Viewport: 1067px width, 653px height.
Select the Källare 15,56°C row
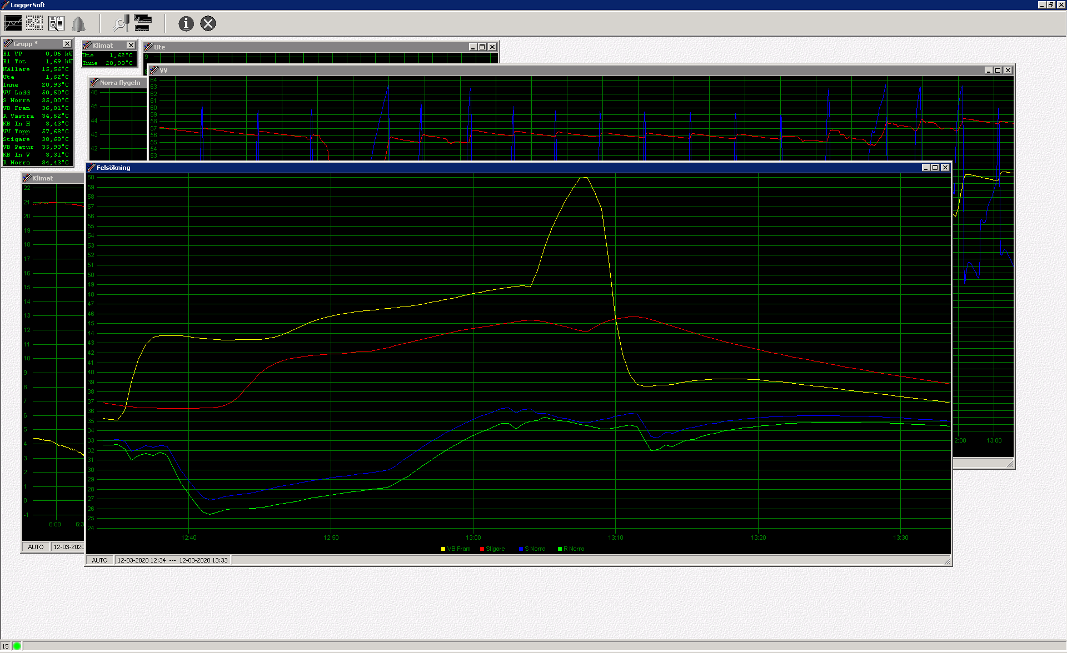[x=37, y=69]
